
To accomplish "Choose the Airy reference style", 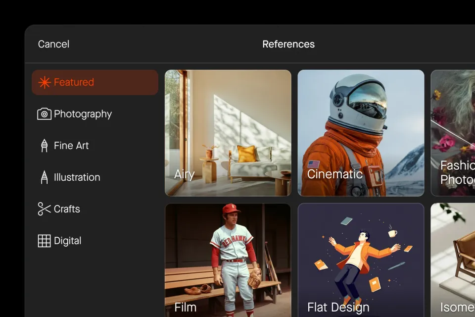I will point(228,133).
